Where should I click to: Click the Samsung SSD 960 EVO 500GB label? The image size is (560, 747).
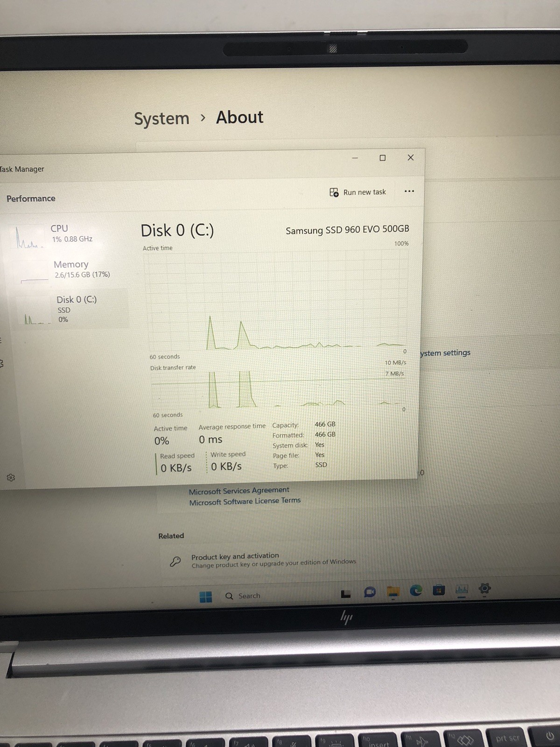[x=347, y=229]
